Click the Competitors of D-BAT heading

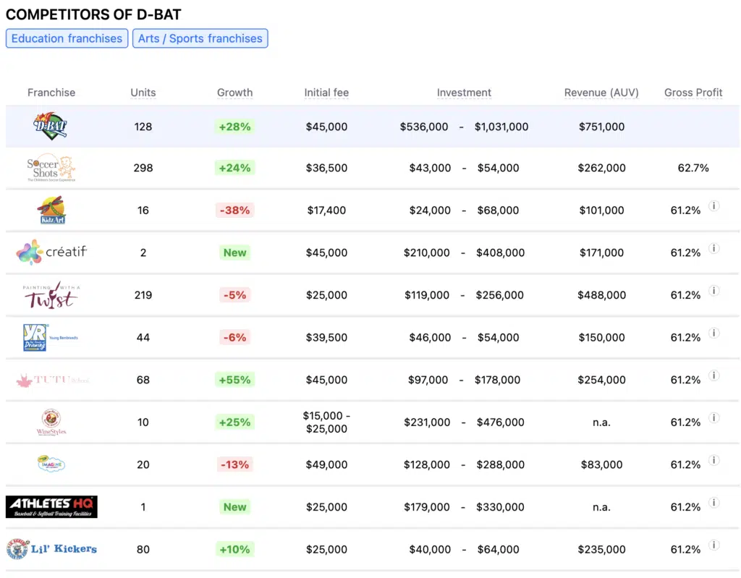(x=93, y=14)
